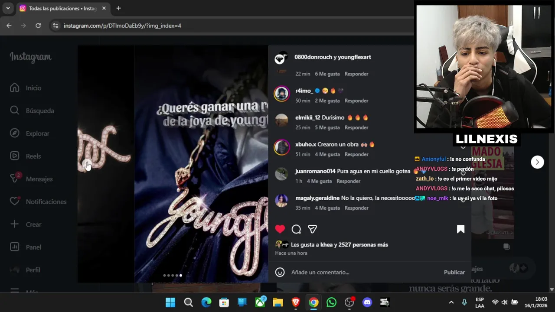
Task: Open Microsoft Store from taskbar
Action: pos(224,302)
